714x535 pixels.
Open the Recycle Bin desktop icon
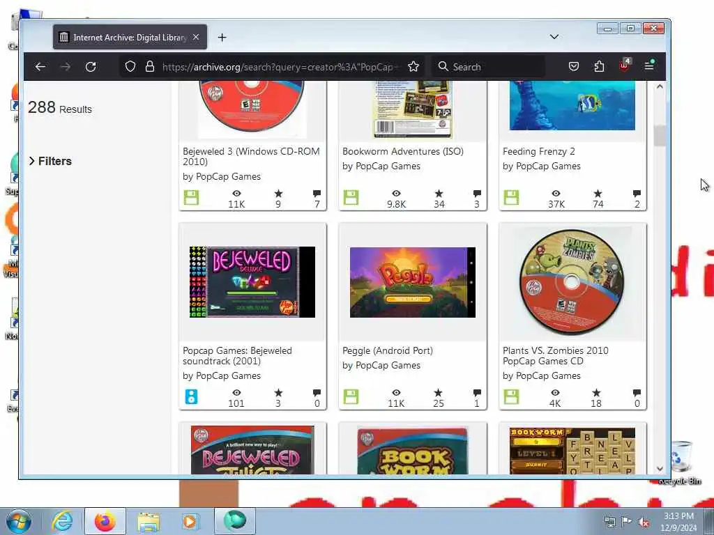point(681,463)
